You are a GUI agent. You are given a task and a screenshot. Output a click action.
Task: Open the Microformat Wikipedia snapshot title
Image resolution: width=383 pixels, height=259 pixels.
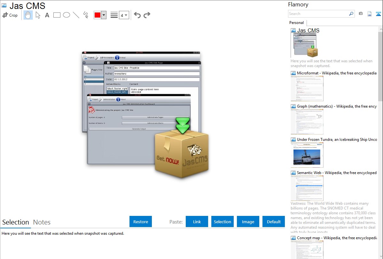[x=337, y=73]
